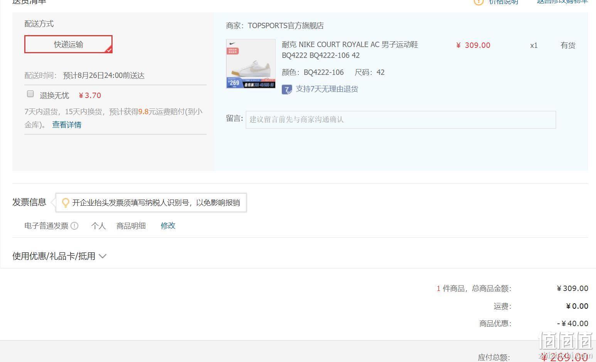596x362 pixels.
Task: Focus the 留言 message input field
Action: tap(401, 120)
